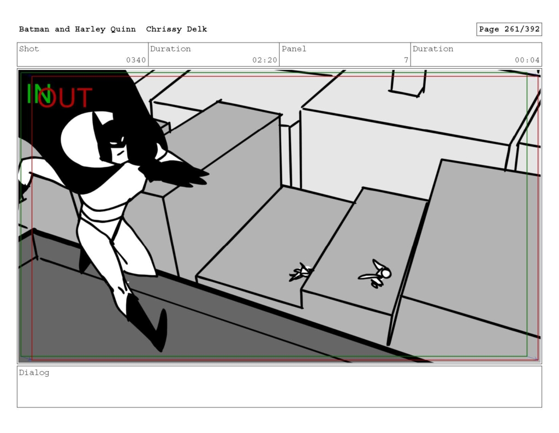This screenshot has height=433, width=559.
Task: Click the green 'IN' camera marker
Action: coord(35,93)
